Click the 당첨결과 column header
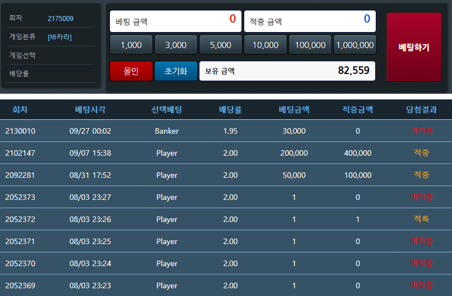Screen dimensions: 452x296 pyautogui.click(x=422, y=109)
